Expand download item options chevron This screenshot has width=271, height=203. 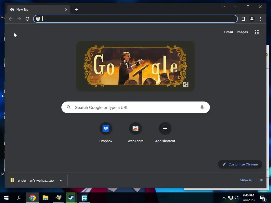tap(61, 180)
